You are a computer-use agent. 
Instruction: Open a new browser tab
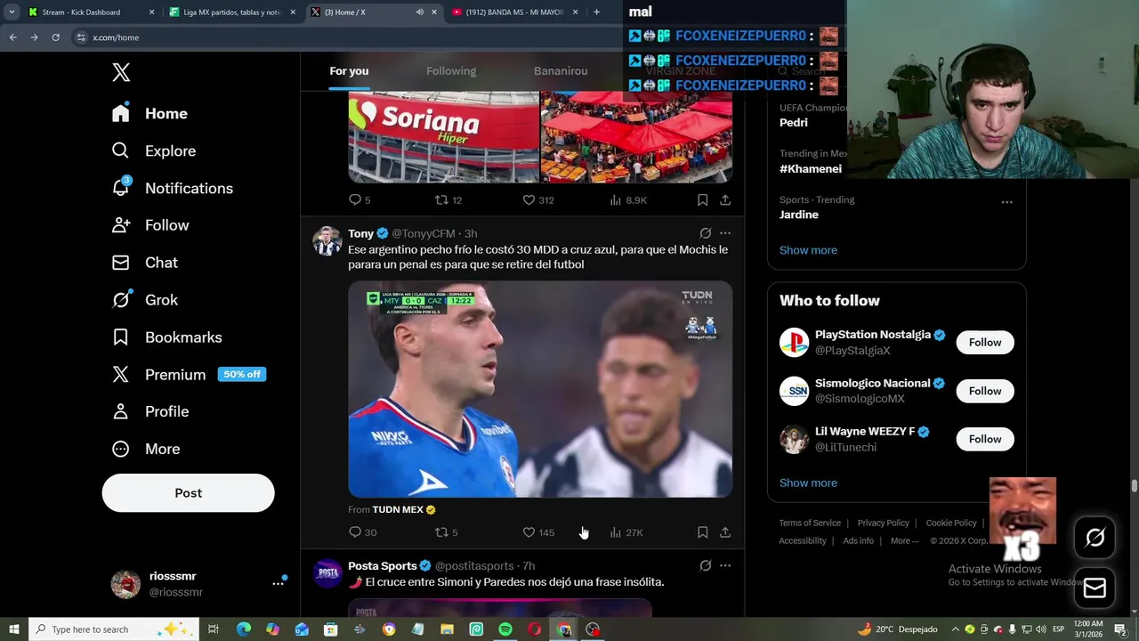(x=596, y=12)
